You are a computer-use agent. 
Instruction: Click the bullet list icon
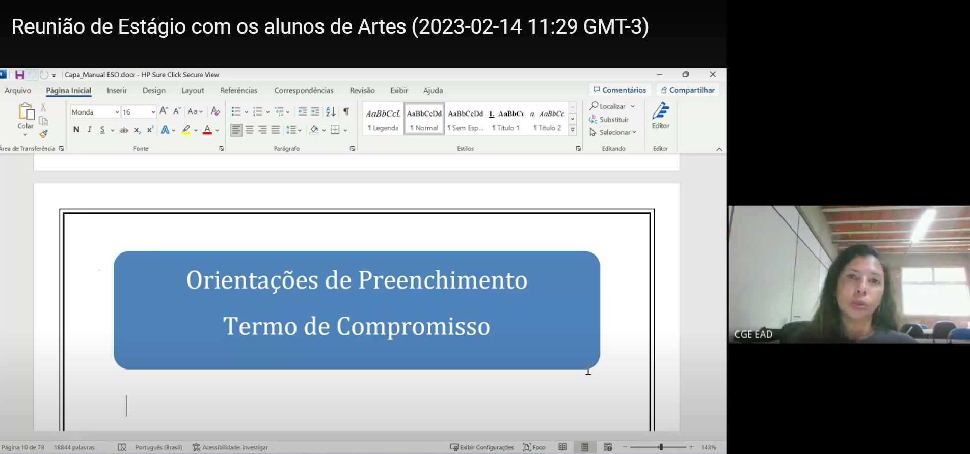tap(236, 111)
